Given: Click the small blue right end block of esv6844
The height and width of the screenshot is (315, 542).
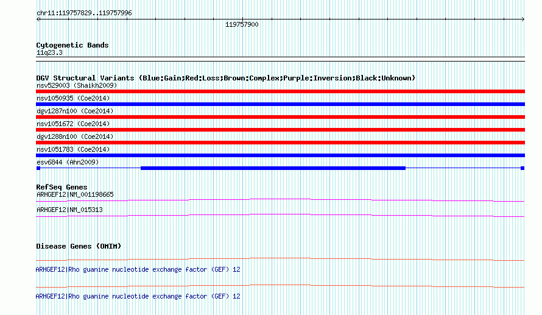Looking at the screenshot, I should click(x=523, y=168).
